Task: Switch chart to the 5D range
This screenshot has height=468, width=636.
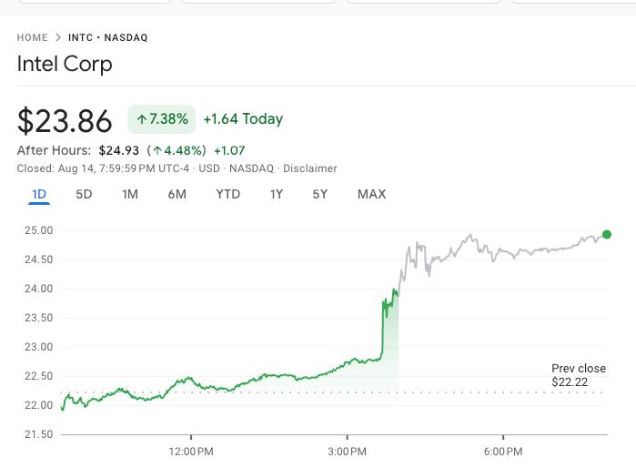Action: click(x=84, y=194)
